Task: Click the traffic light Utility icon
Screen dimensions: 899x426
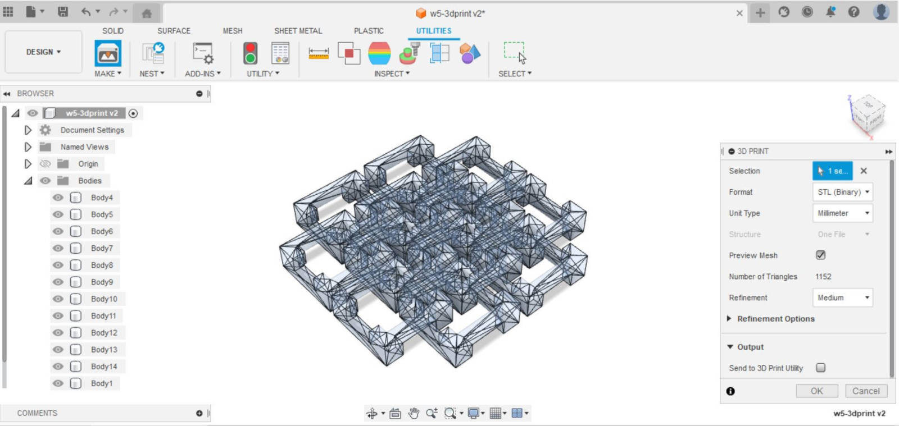Action: tap(251, 53)
